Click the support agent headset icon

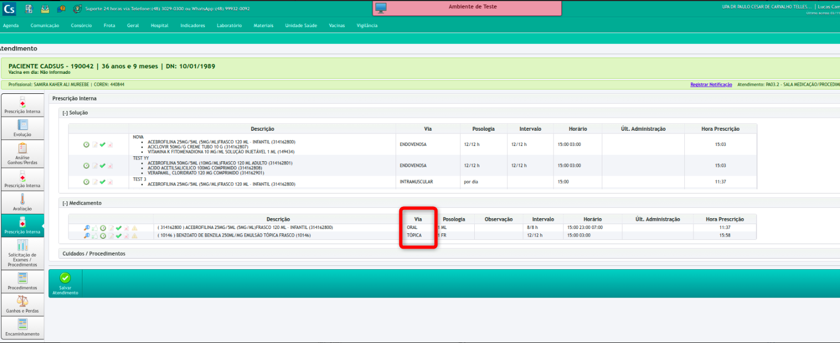(77, 9)
